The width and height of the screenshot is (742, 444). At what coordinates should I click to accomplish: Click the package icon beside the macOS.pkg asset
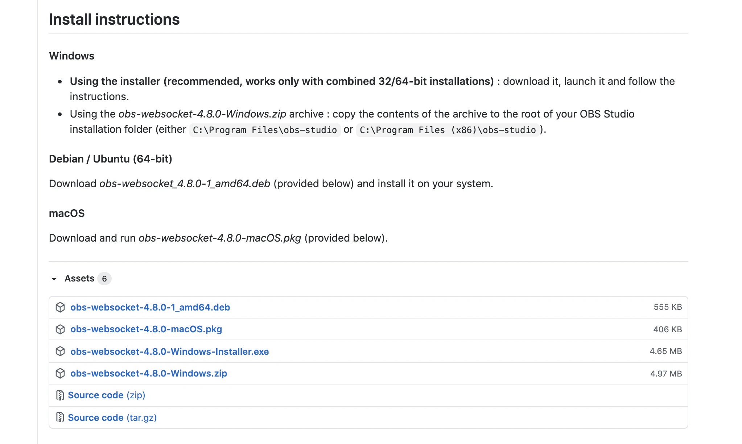(60, 329)
